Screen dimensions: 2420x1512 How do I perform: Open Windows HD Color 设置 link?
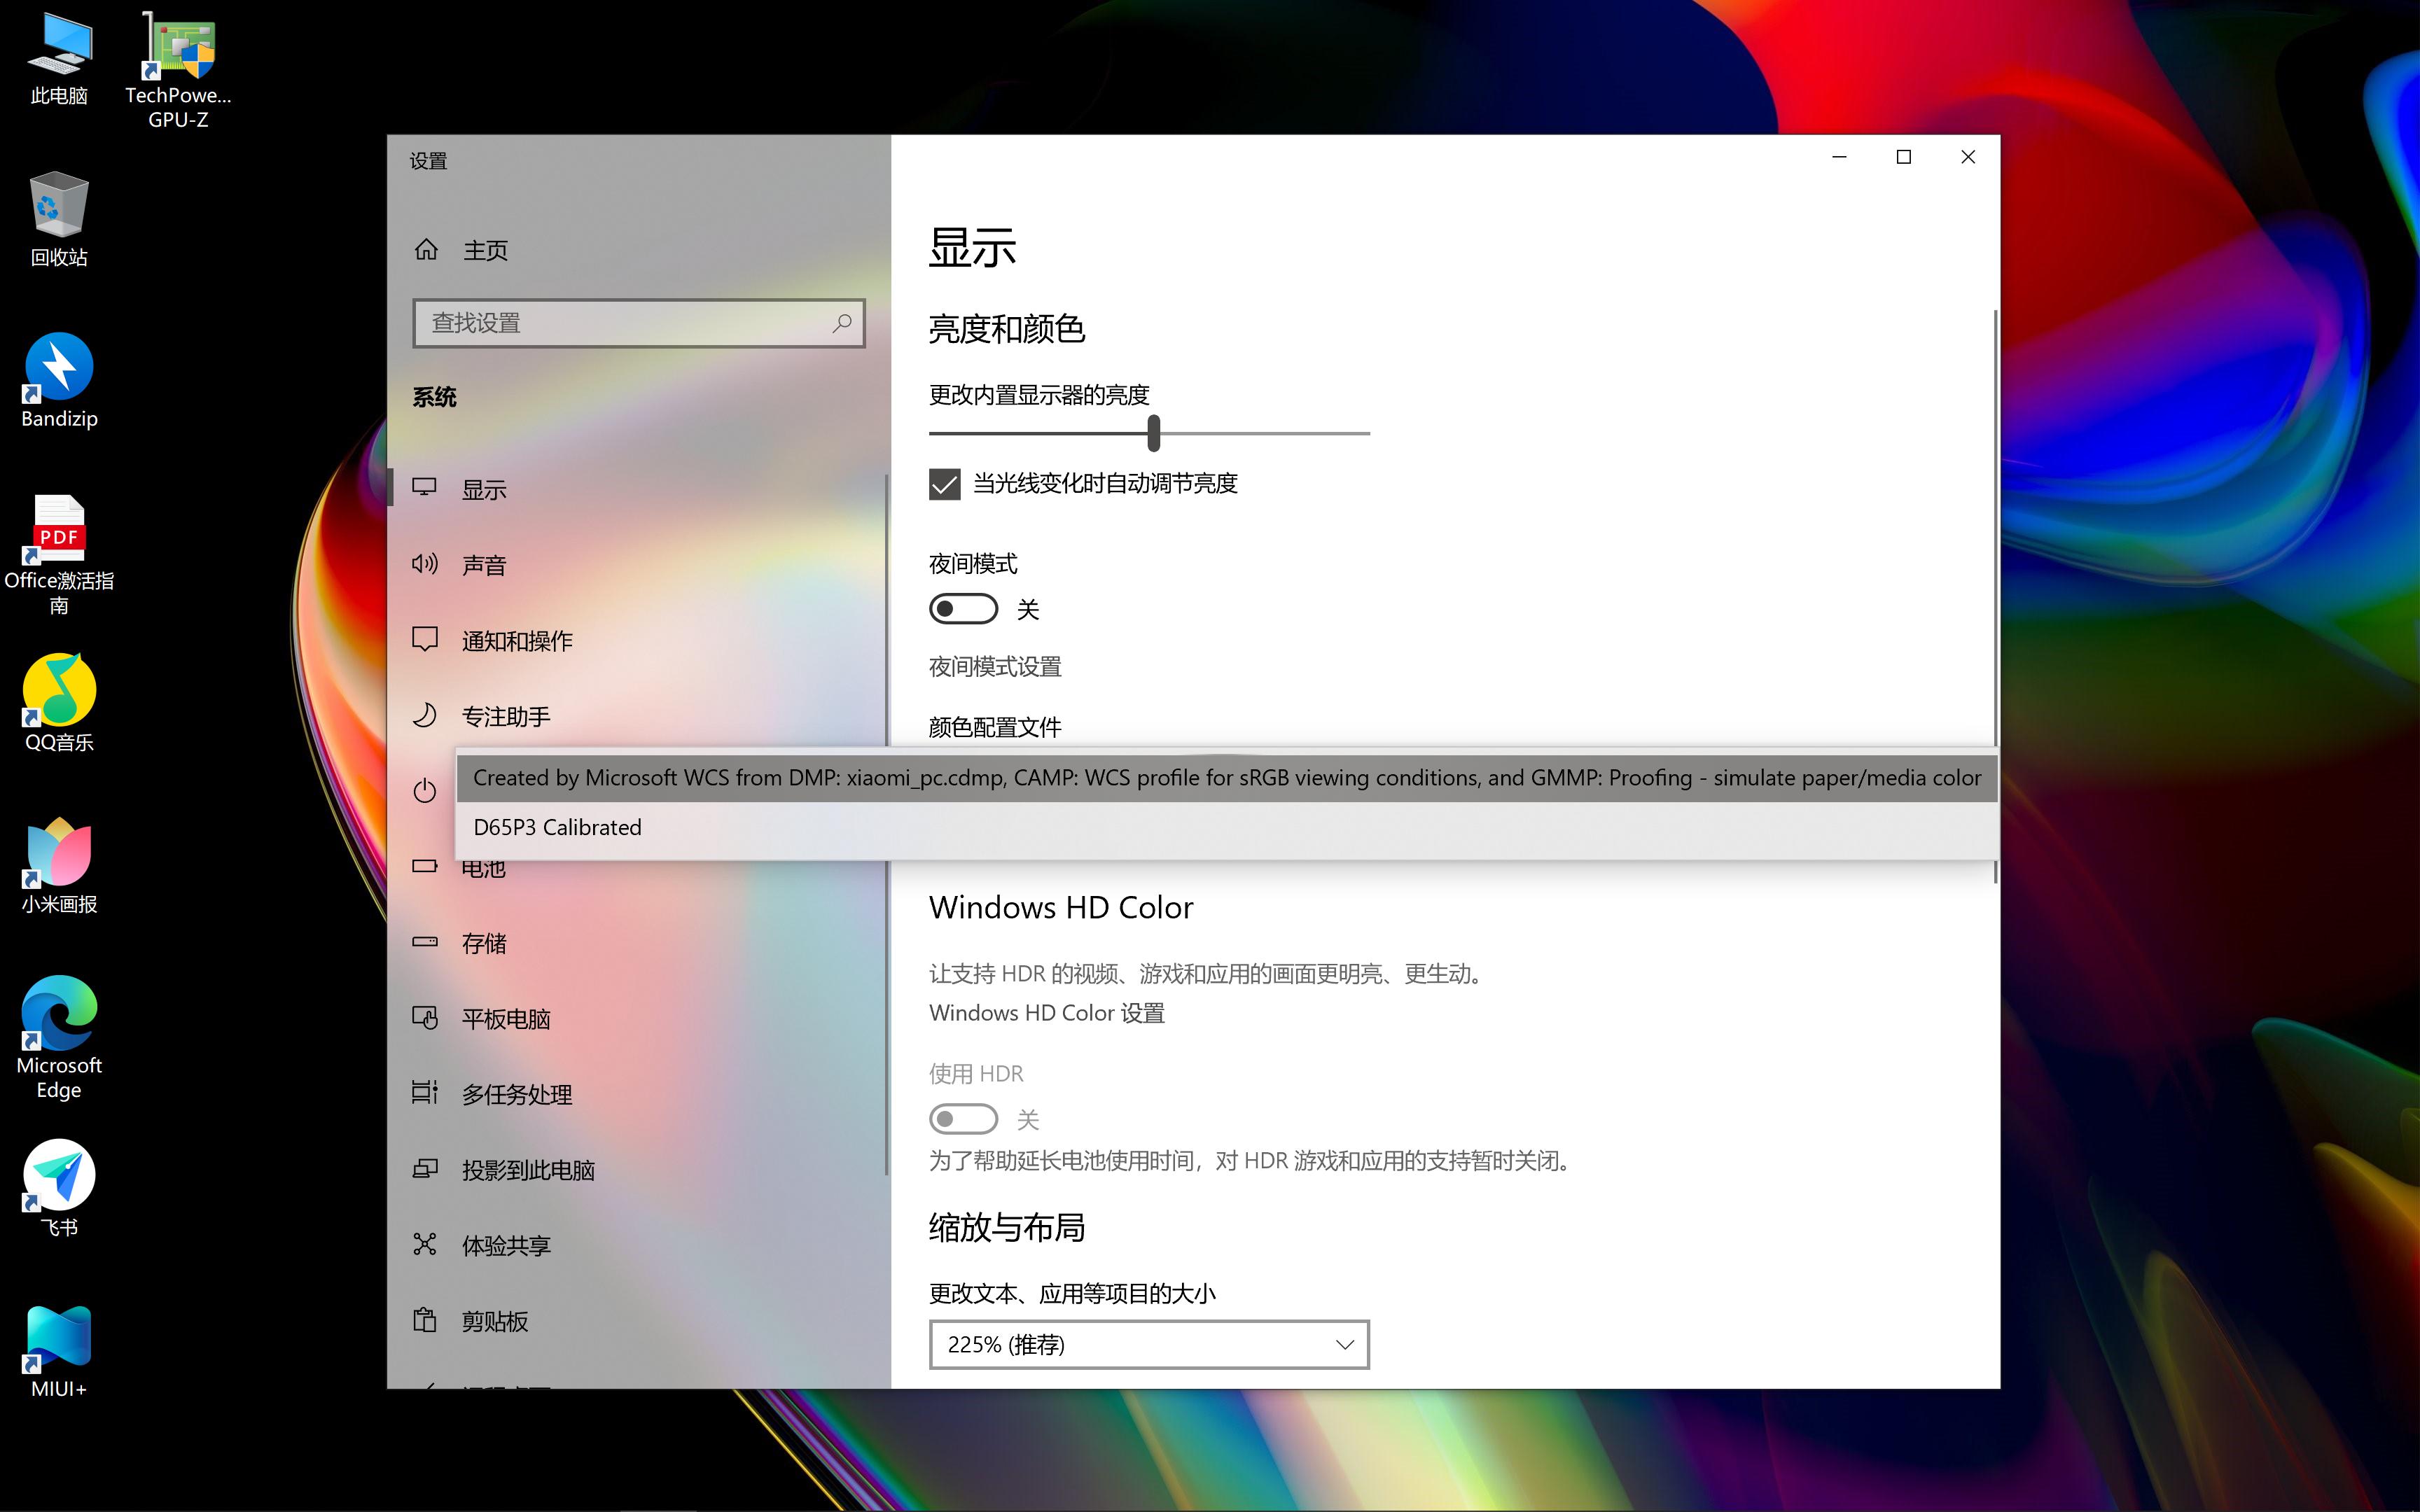pyautogui.click(x=1046, y=1012)
